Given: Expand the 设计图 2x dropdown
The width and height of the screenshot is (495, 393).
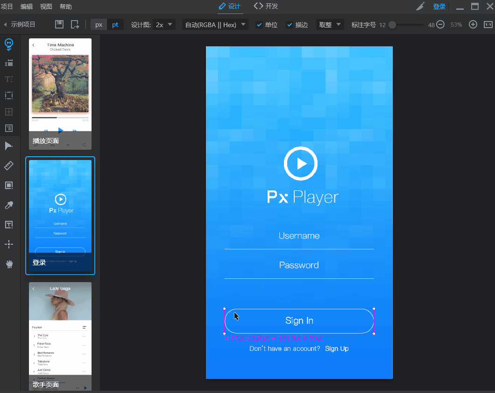Looking at the screenshot, I should pos(164,25).
